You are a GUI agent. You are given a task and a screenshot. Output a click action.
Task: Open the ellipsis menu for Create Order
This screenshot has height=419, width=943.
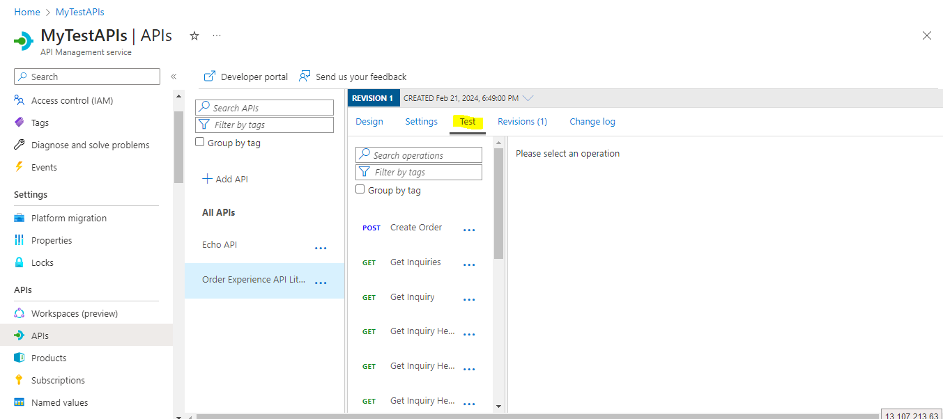pos(470,230)
